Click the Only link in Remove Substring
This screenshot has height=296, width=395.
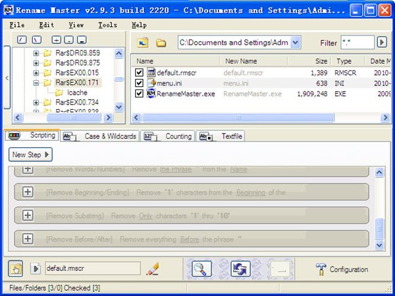click(145, 216)
